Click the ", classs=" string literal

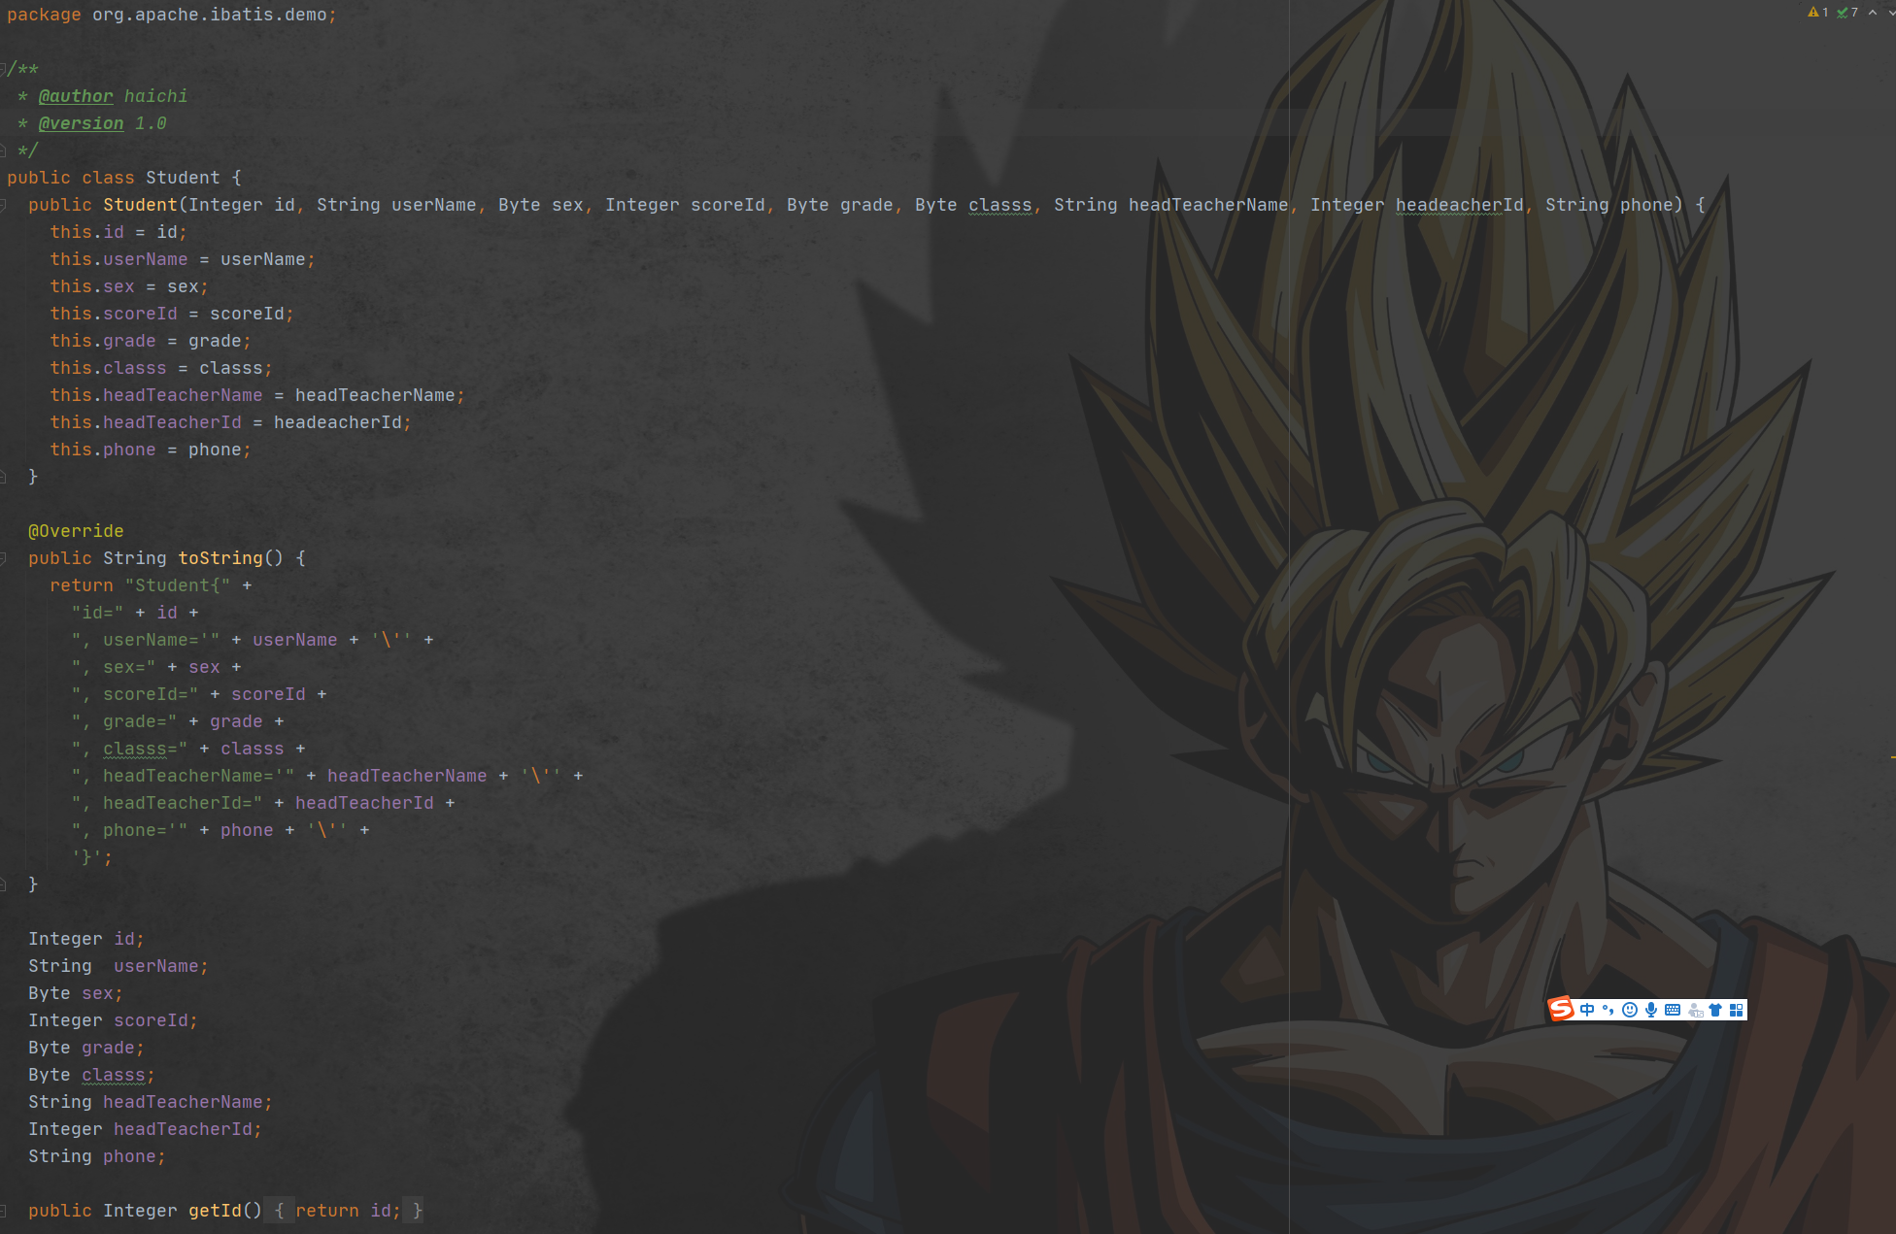pyautogui.click(x=129, y=749)
